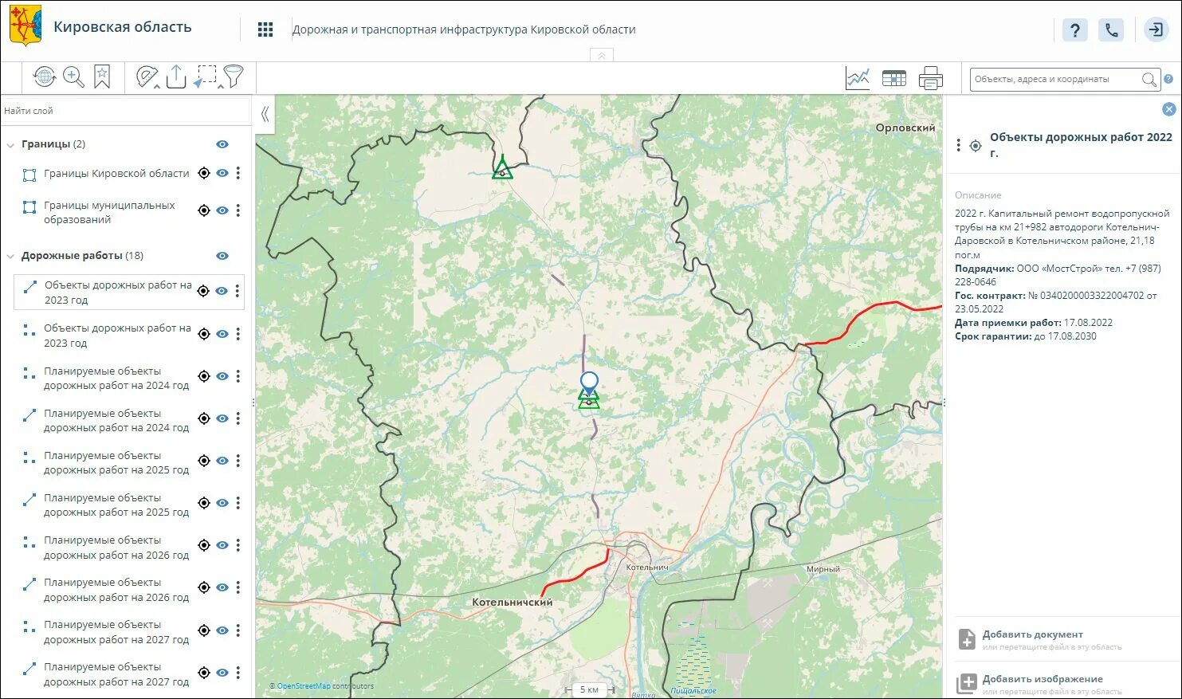The width and height of the screenshot is (1182, 699).
Task: Zoom to object using target icon in card
Action: (975, 145)
